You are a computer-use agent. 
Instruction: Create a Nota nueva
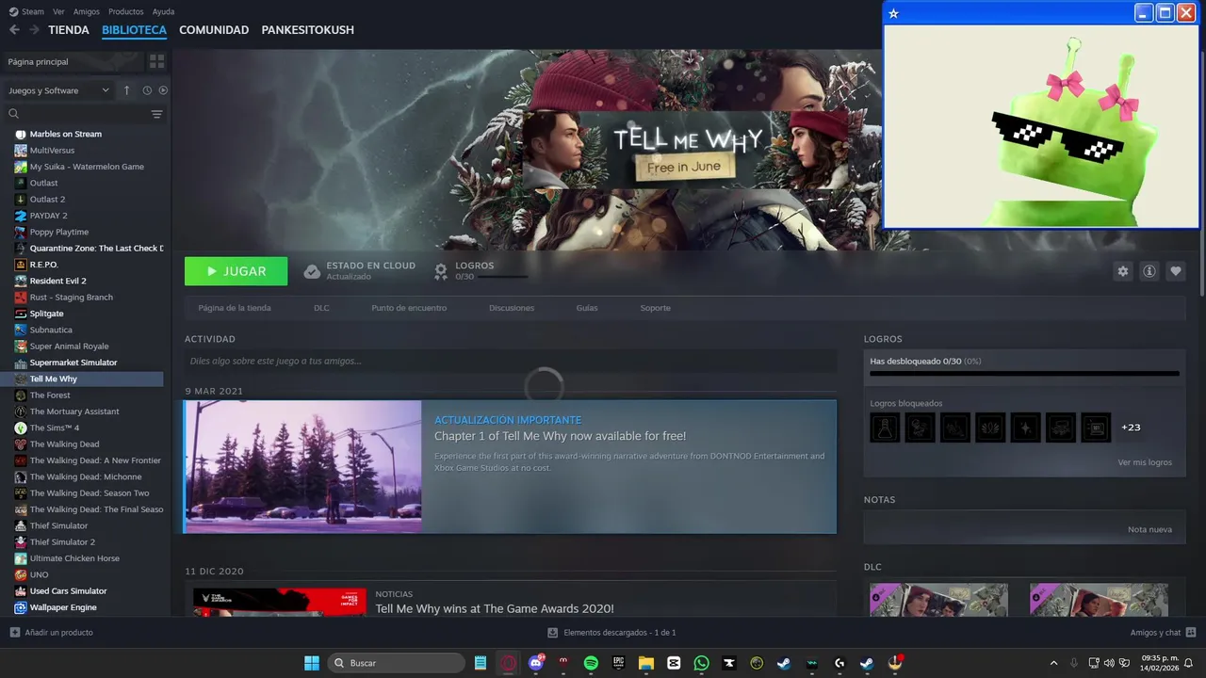click(x=1149, y=529)
